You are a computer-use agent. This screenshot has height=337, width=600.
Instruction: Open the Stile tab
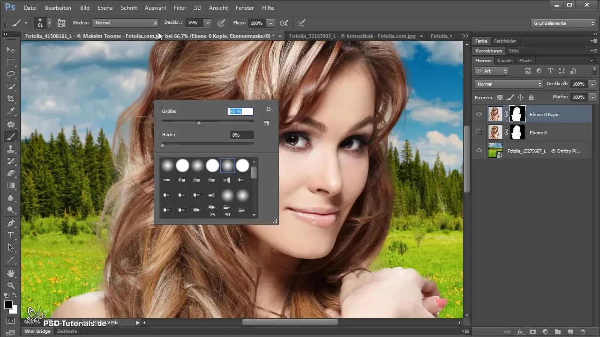point(513,51)
